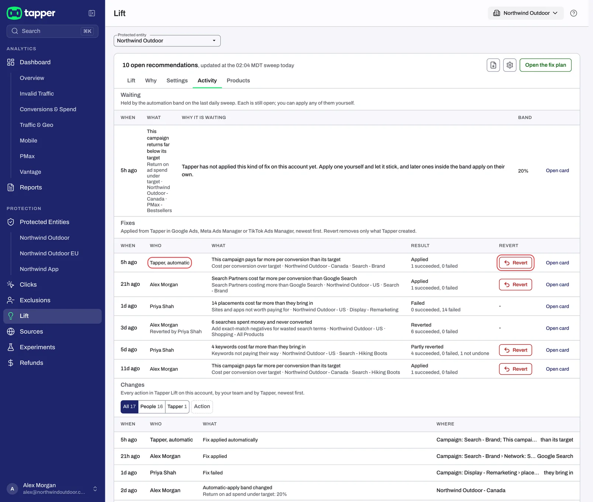Click the Experiments flask icon

coord(11,347)
